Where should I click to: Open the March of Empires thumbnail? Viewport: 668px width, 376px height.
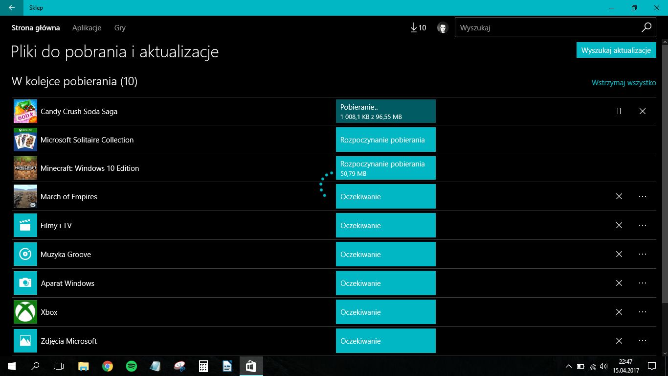point(25,196)
